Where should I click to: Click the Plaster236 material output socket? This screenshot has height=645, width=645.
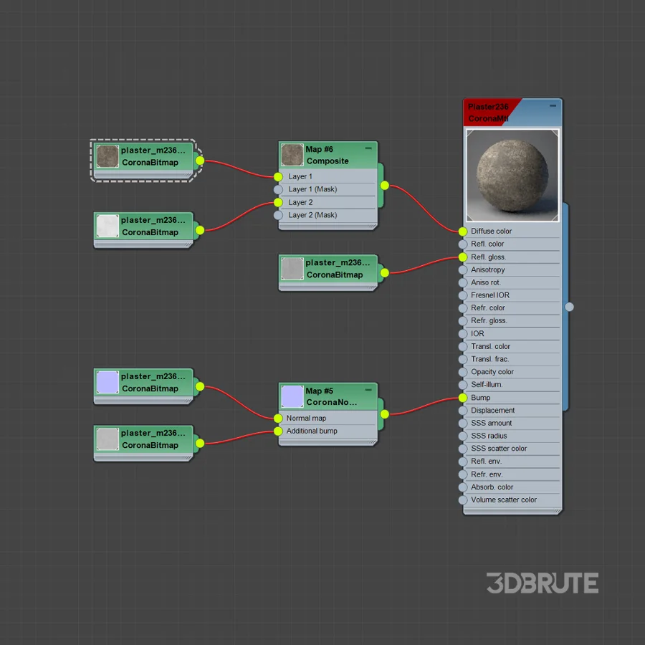pos(569,307)
